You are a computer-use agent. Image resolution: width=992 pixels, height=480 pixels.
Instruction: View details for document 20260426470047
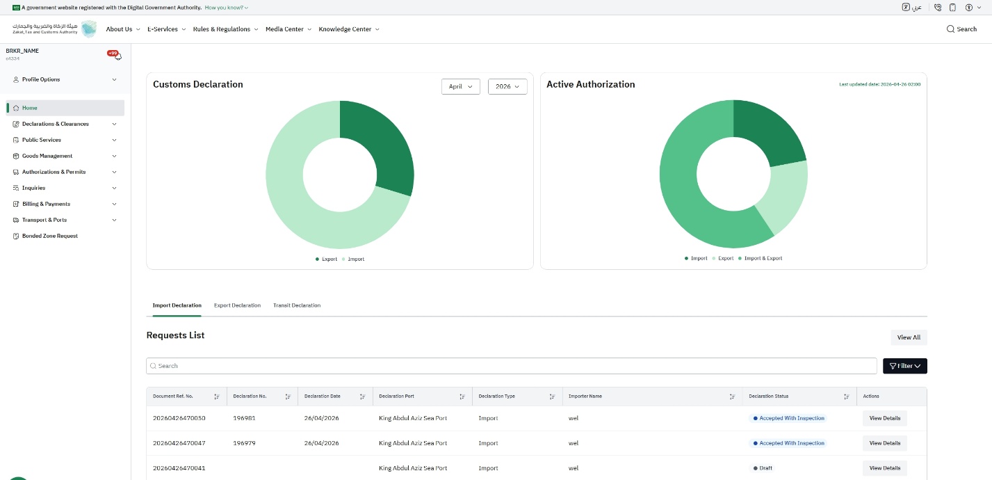pyautogui.click(x=884, y=443)
